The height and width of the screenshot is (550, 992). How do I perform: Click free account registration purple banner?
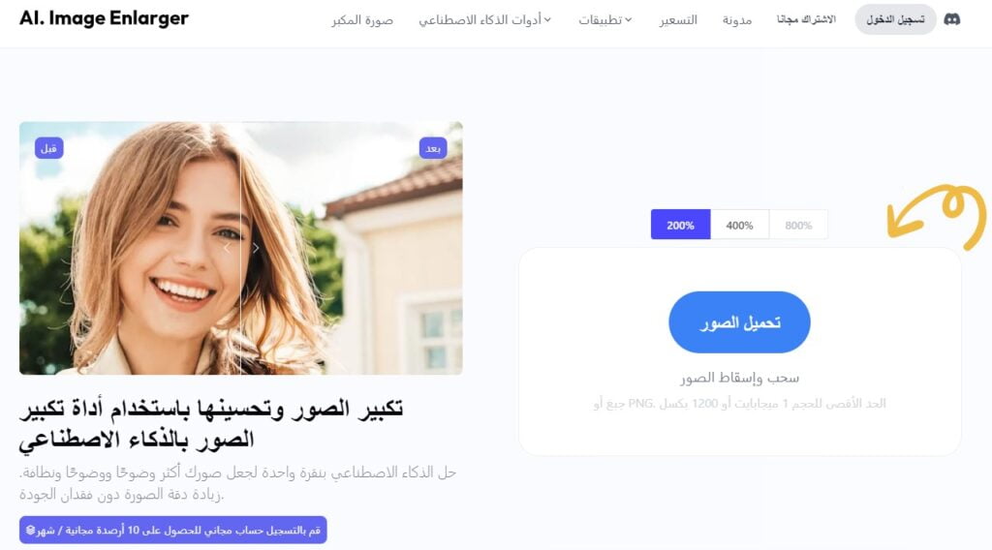pos(172,530)
